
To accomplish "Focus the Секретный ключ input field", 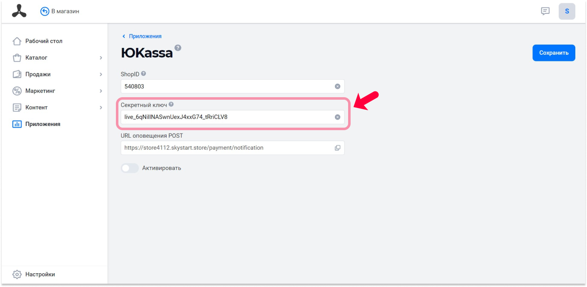I will point(233,117).
